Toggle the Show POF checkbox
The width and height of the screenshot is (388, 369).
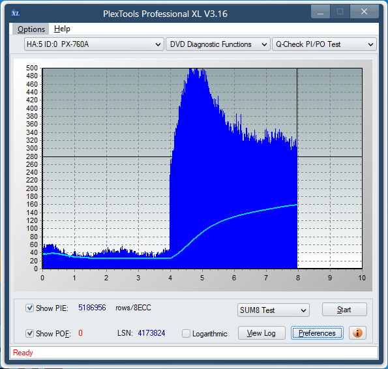[30, 333]
